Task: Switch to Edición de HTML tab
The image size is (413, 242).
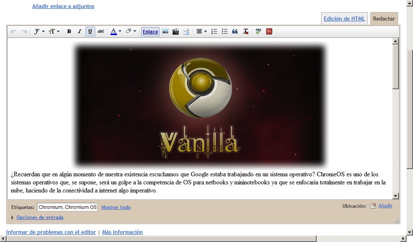Action: click(x=344, y=19)
